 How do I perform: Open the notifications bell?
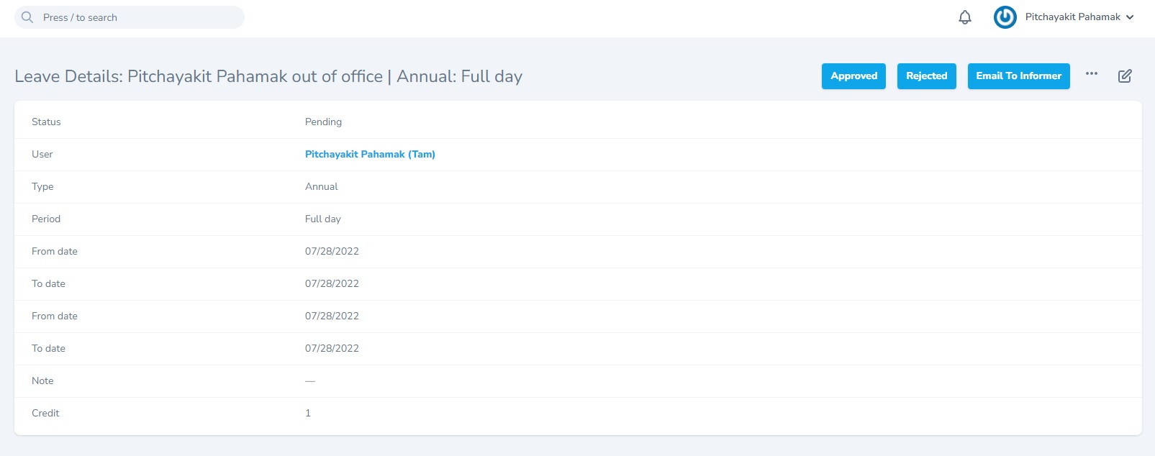click(965, 17)
